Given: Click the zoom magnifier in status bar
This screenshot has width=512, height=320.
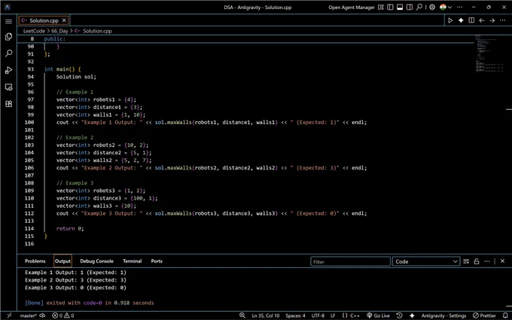Looking at the screenshot, I should tap(242, 315).
